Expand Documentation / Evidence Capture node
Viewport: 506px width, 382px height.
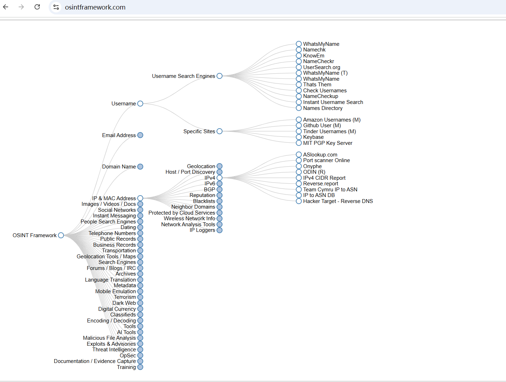pyautogui.click(x=140, y=361)
